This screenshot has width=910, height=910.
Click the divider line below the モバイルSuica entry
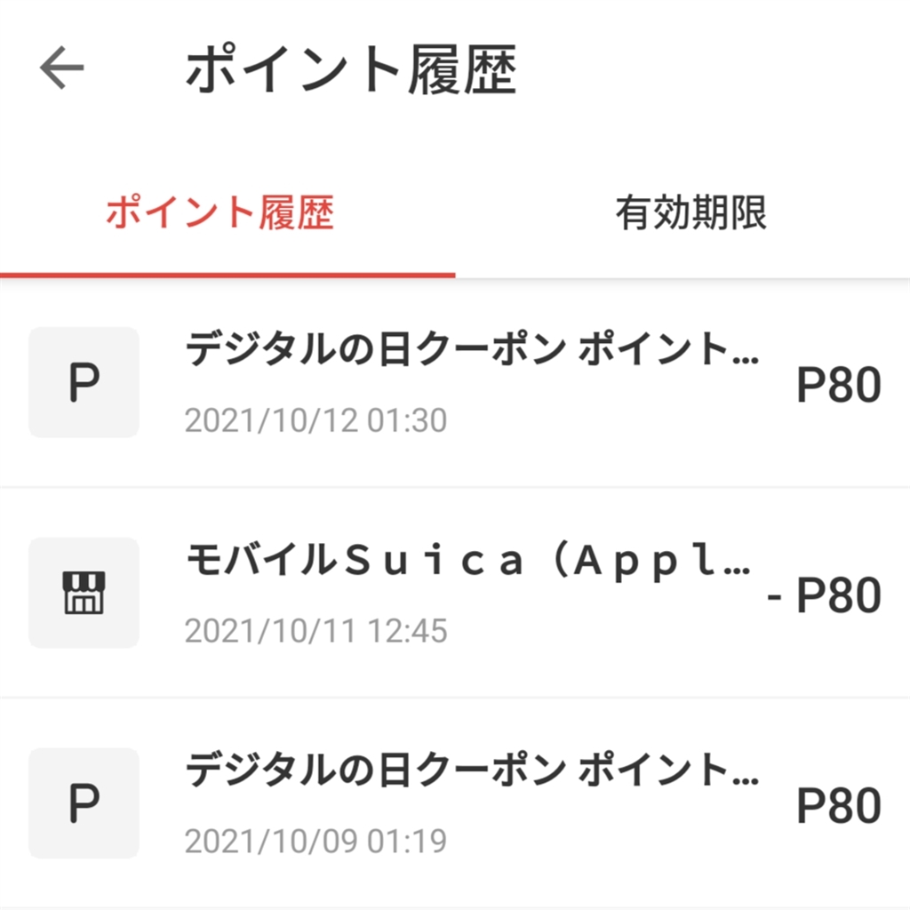click(x=455, y=698)
